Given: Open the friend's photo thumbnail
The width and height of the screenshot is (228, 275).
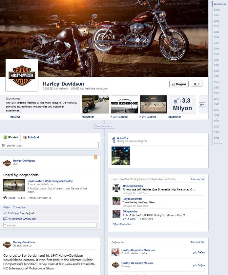Looking at the screenshot, I should (121, 156).
